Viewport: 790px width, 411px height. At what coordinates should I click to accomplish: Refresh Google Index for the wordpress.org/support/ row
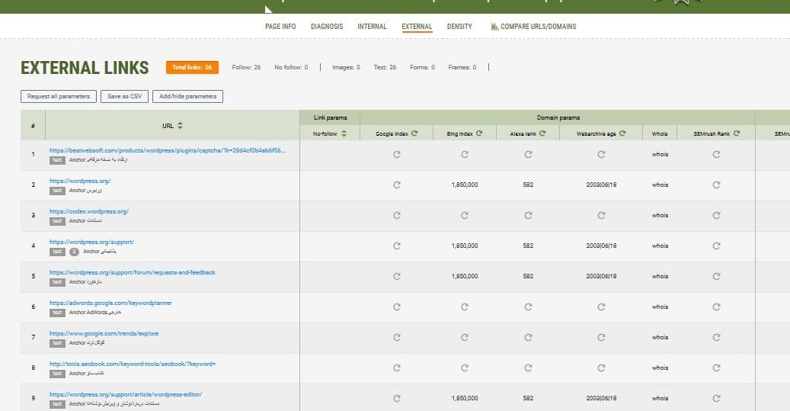(396, 246)
